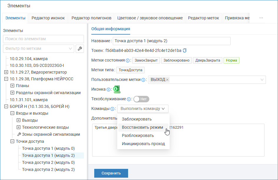Screen dimensions: 278x180
Task: Click the info icon next to Команды
Action: coord(112,109)
